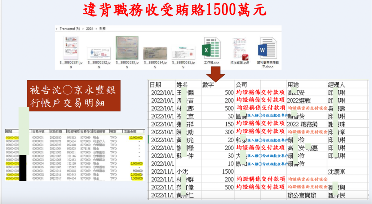Viewport: 372px width, 204px height.
Task: Click the 2024 folder breadcrumb
Action: click(90, 29)
